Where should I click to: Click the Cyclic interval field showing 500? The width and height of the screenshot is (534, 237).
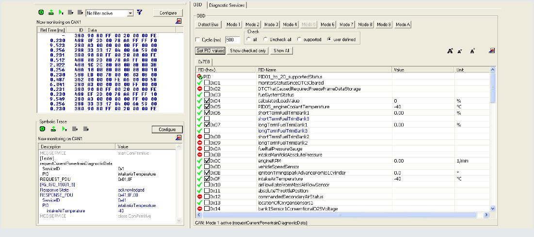pyautogui.click(x=232, y=40)
